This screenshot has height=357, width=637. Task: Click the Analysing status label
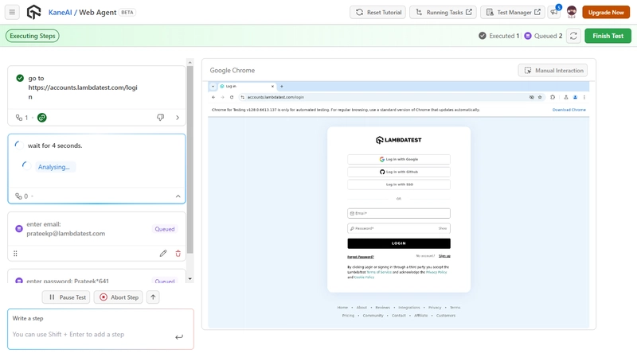coord(54,167)
